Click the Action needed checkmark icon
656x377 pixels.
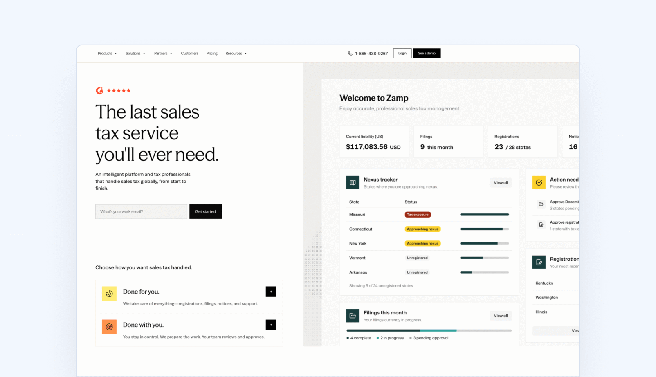(x=539, y=183)
